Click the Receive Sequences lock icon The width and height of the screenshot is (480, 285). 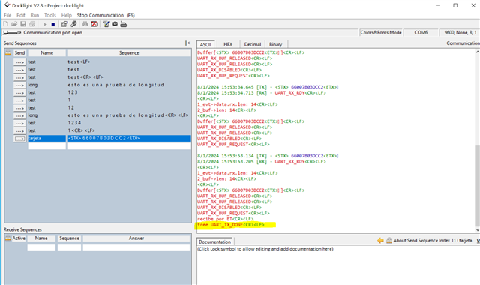7,238
